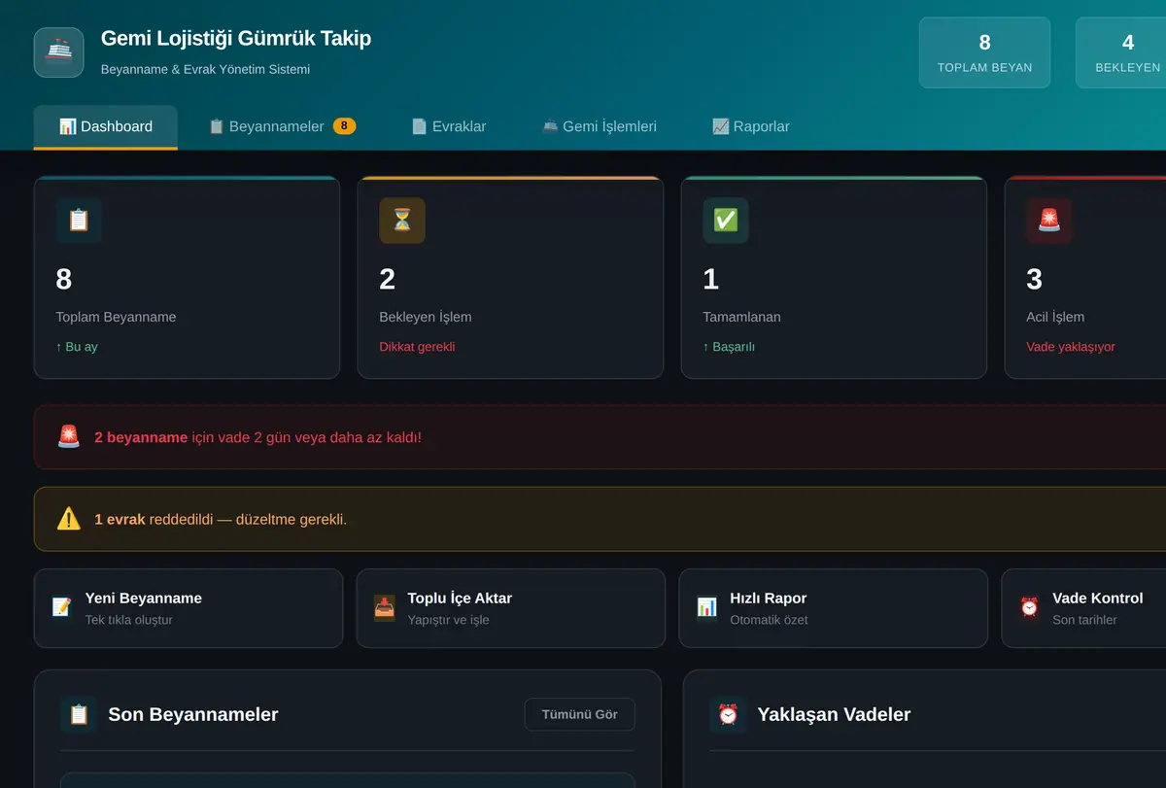Create a new declaration with Yeni Beyanname
Screen dimensions: 1166x788
[189, 608]
